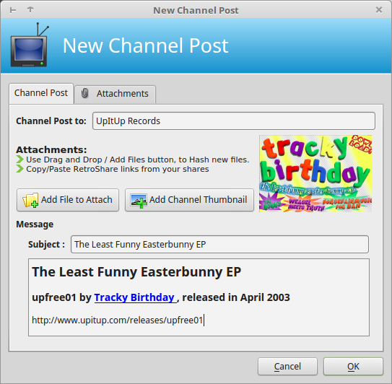Click the TV channel icon in header
Screen dimensions: 392x384
pos(29,45)
